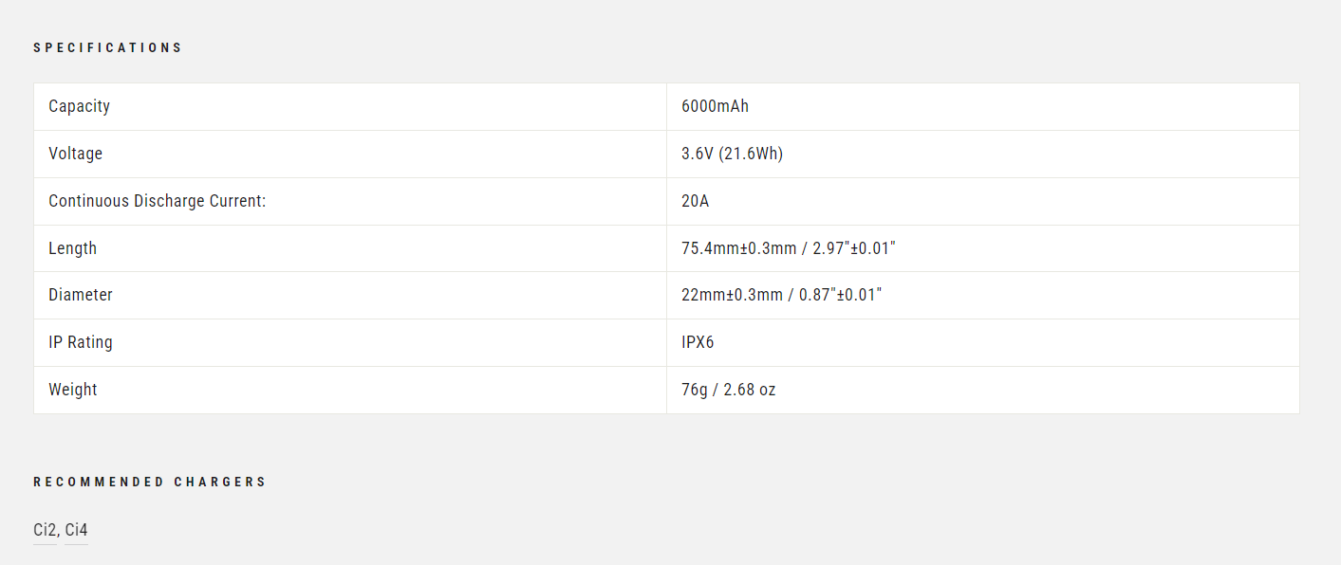The width and height of the screenshot is (1341, 565).
Task: Click the Recommended Chargers heading
Action: [150, 482]
